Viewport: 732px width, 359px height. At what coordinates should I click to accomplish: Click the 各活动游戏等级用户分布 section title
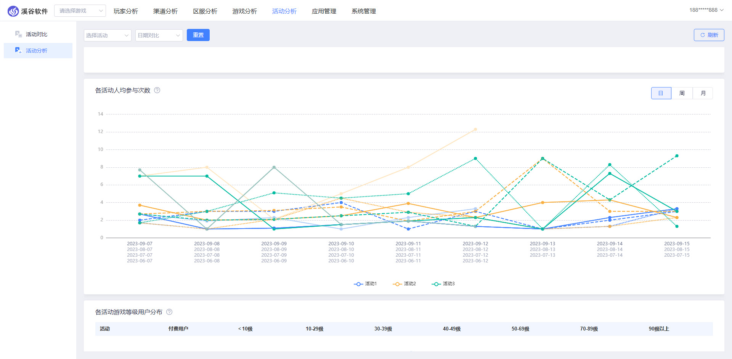pos(129,312)
